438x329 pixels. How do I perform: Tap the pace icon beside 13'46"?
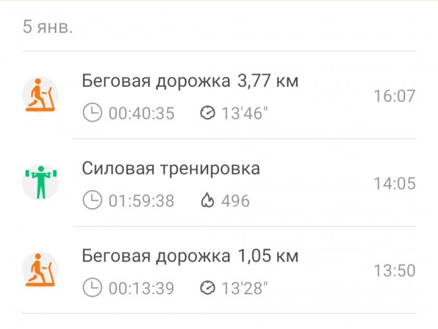coord(207,113)
